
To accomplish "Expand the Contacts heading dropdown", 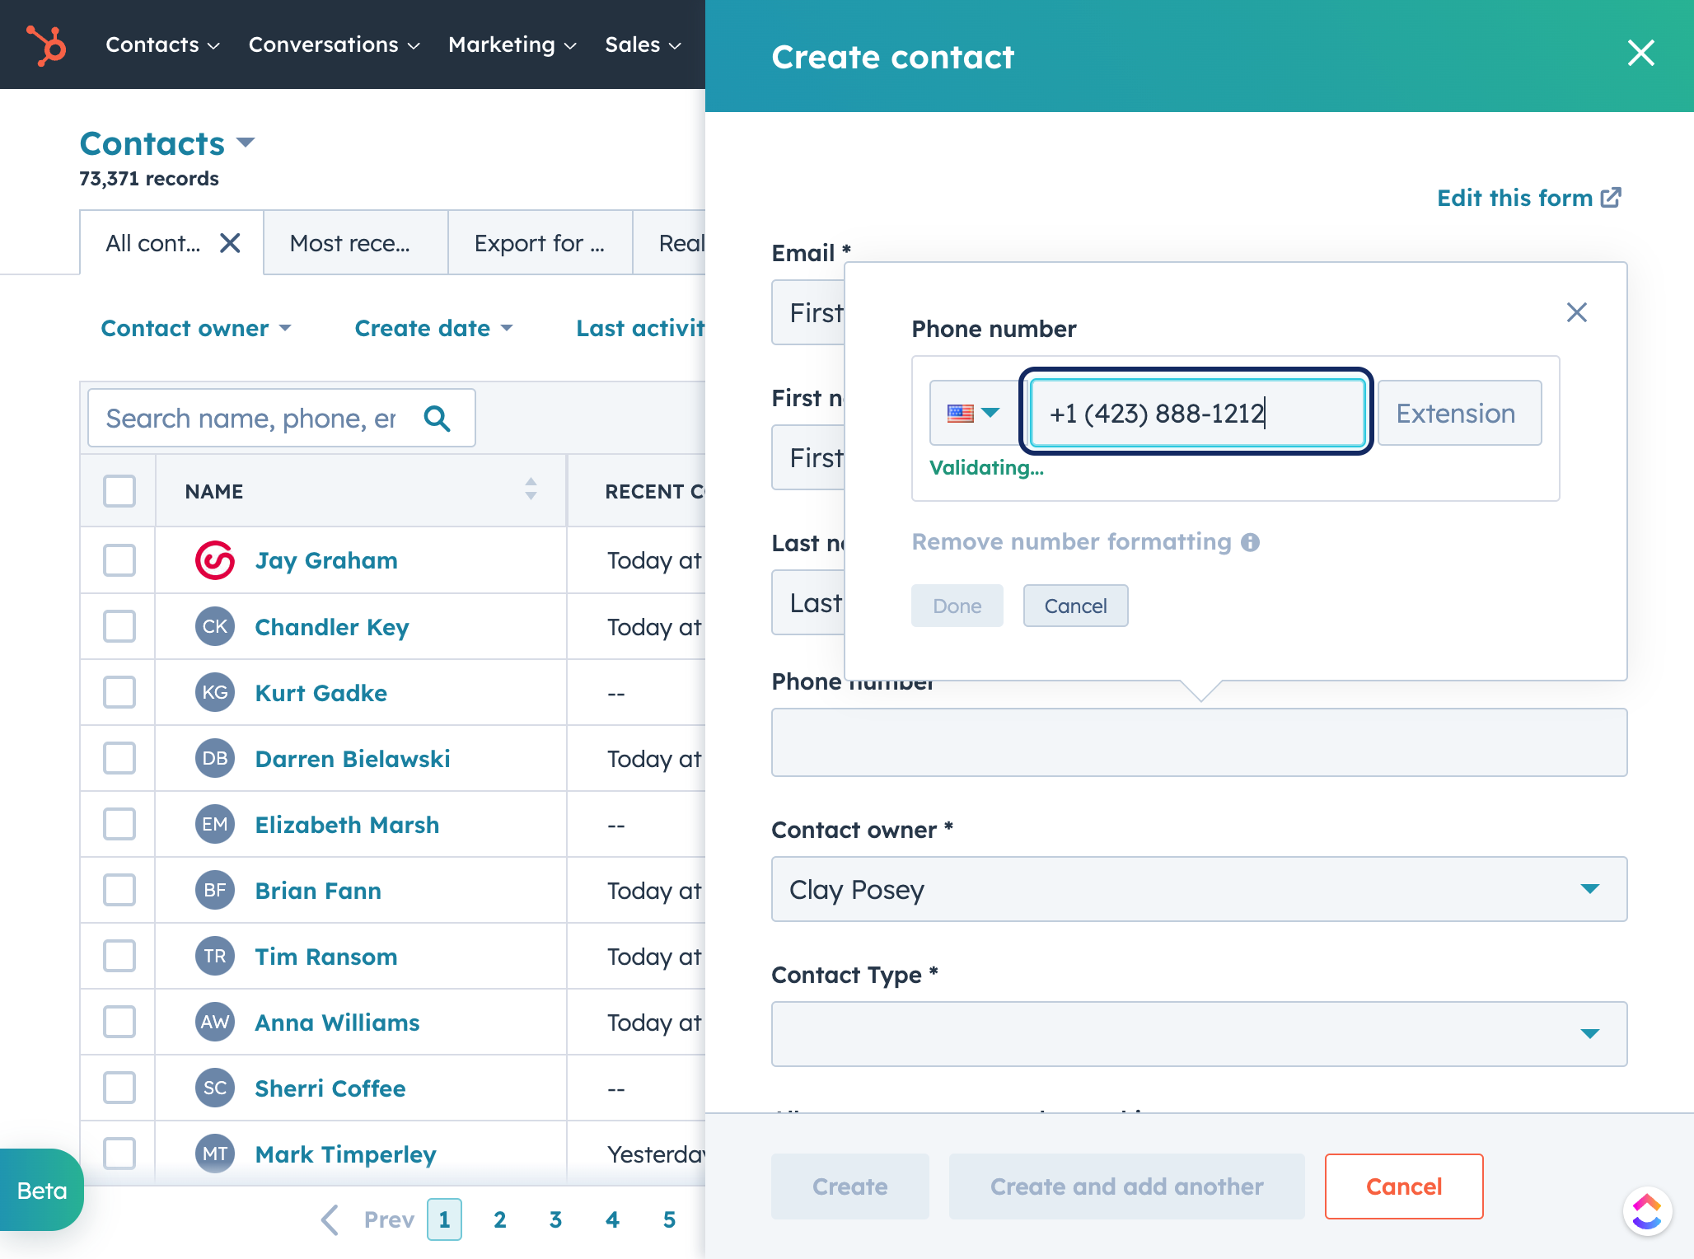I will pos(167,143).
